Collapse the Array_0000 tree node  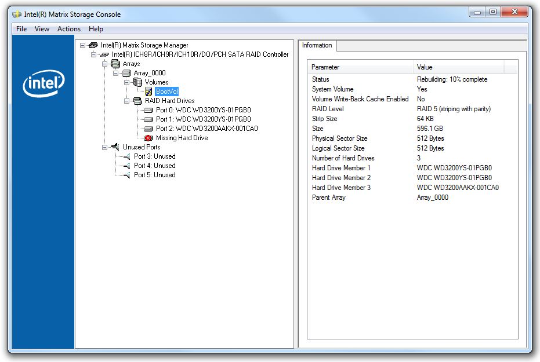point(116,73)
